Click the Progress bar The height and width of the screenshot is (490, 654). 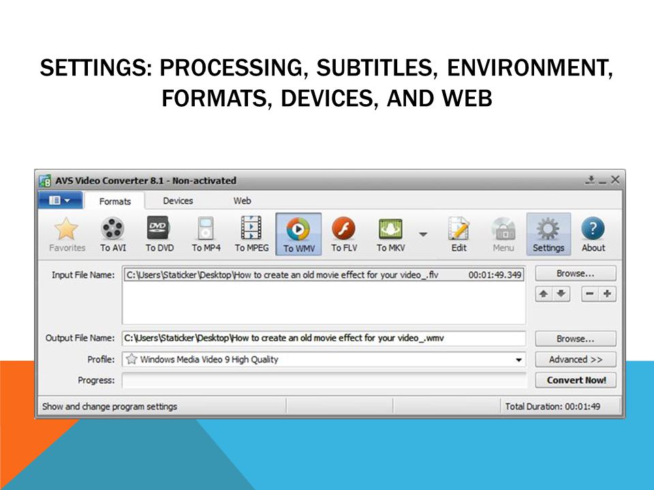324,380
